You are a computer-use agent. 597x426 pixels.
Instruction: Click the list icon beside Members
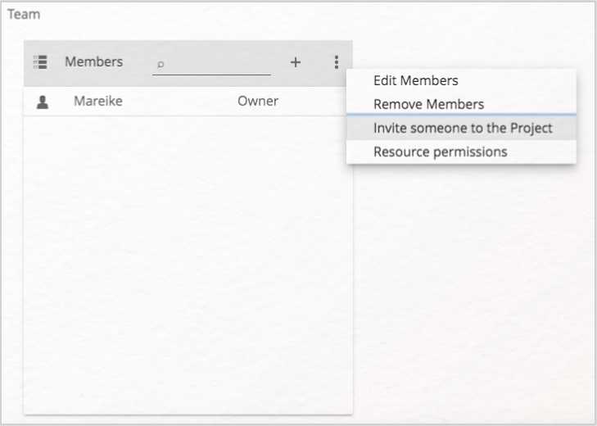tap(40, 62)
